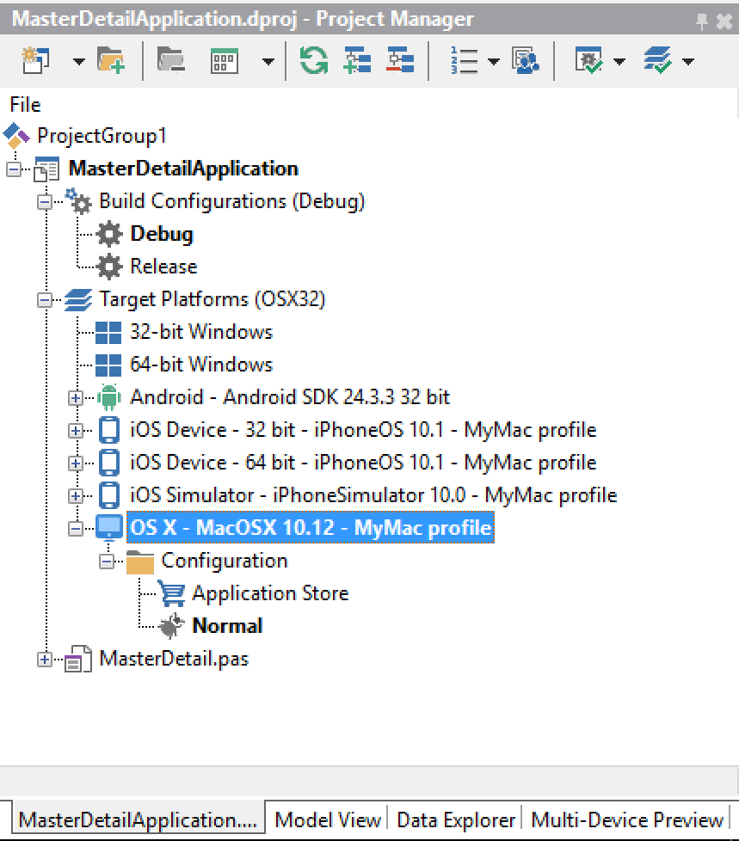Click the Target Platforms layers icon
739x841 pixels.
coord(78,300)
